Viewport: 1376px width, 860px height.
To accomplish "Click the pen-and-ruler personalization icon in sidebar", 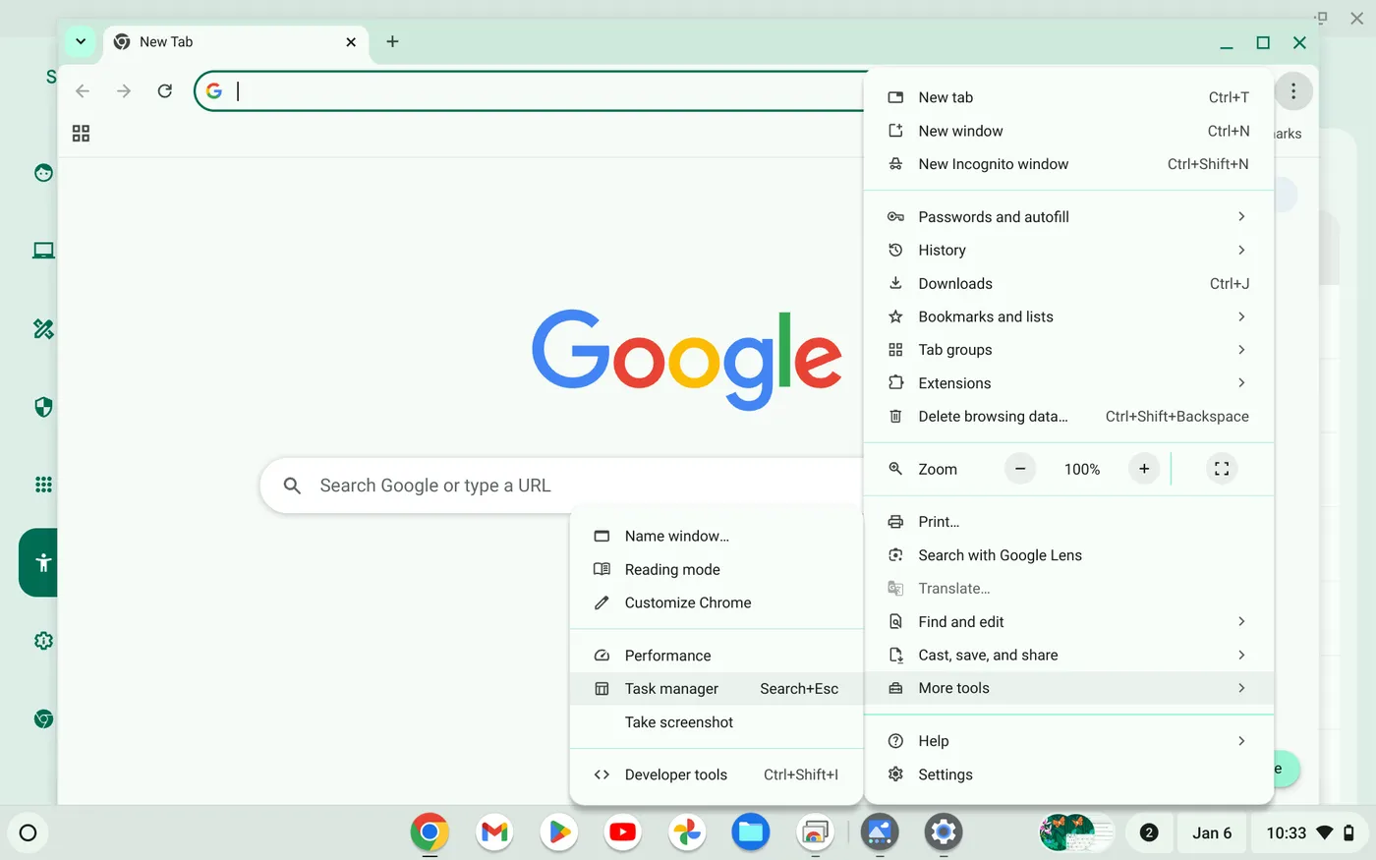I will tap(43, 328).
